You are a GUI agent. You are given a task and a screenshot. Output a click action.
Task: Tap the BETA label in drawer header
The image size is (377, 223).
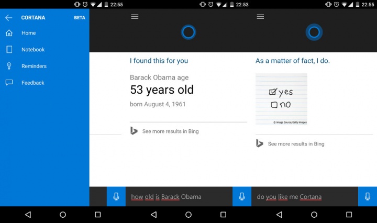[x=80, y=18]
